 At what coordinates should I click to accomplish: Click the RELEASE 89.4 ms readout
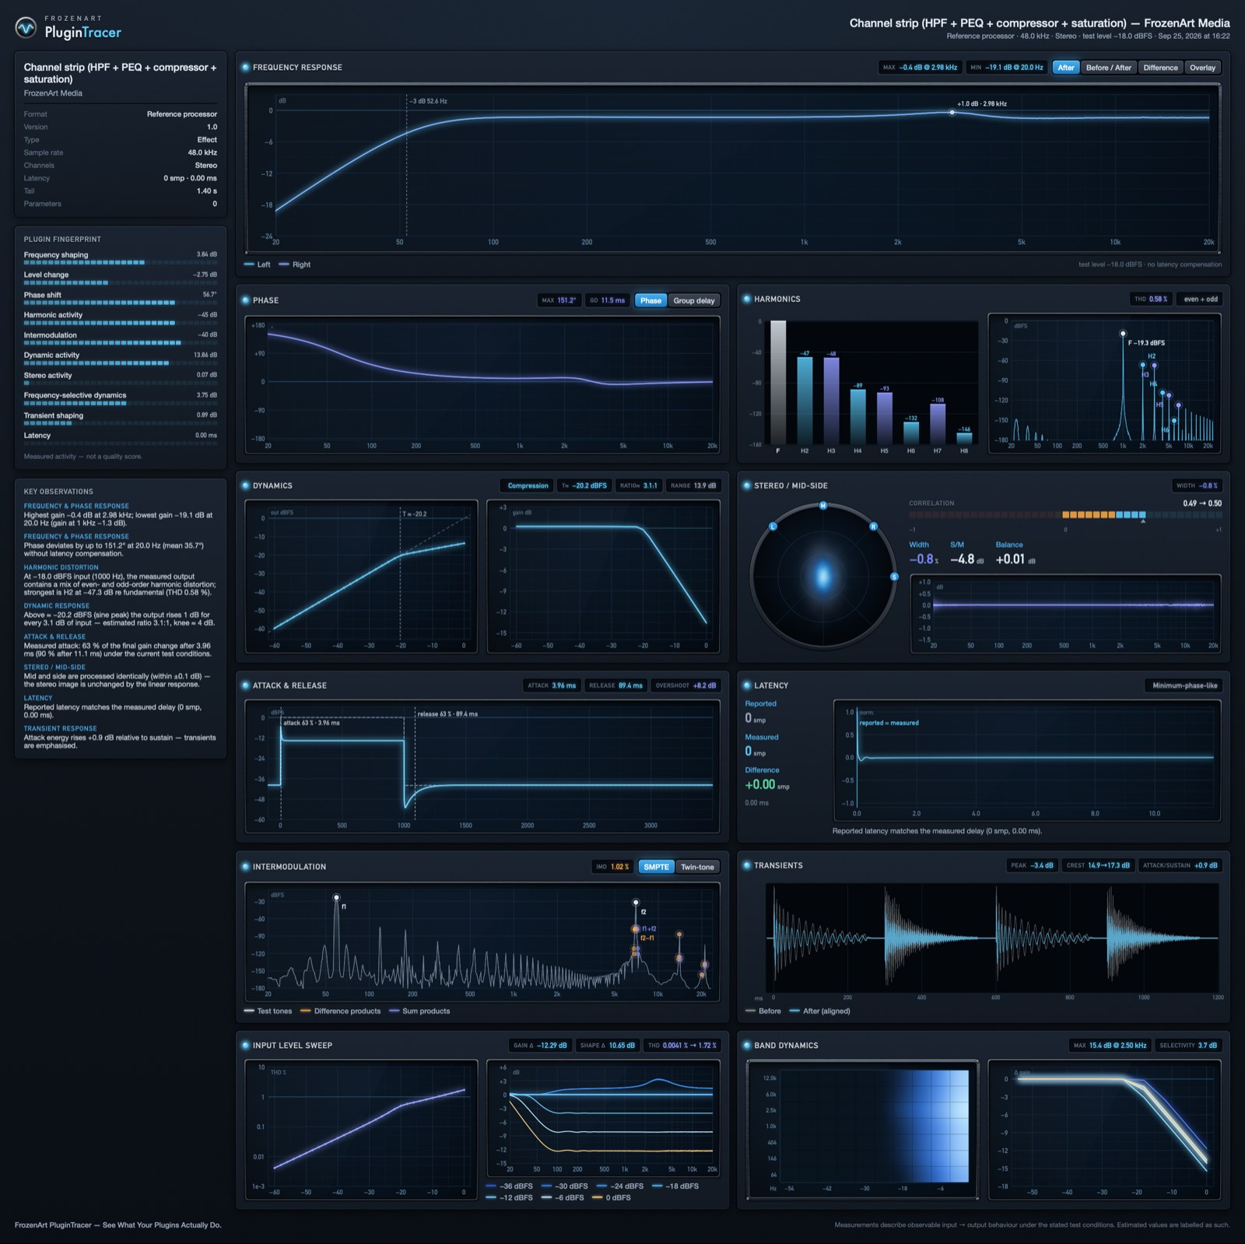point(615,685)
